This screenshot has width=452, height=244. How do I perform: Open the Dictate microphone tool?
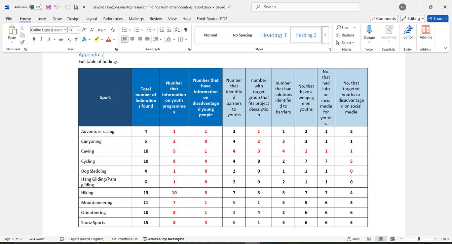(369, 30)
